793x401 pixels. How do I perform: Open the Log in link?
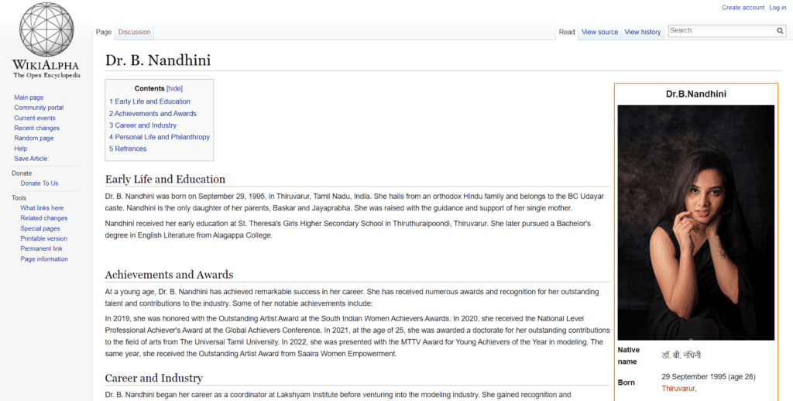[x=778, y=8]
